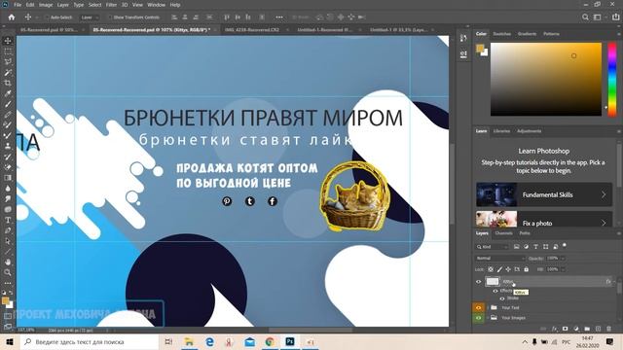Image resolution: width=623 pixels, height=350 pixels.
Task: Select the Horizontal Type tool
Action: [x=8, y=220]
